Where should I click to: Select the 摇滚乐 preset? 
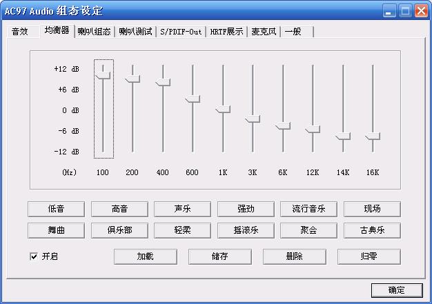[x=246, y=230]
